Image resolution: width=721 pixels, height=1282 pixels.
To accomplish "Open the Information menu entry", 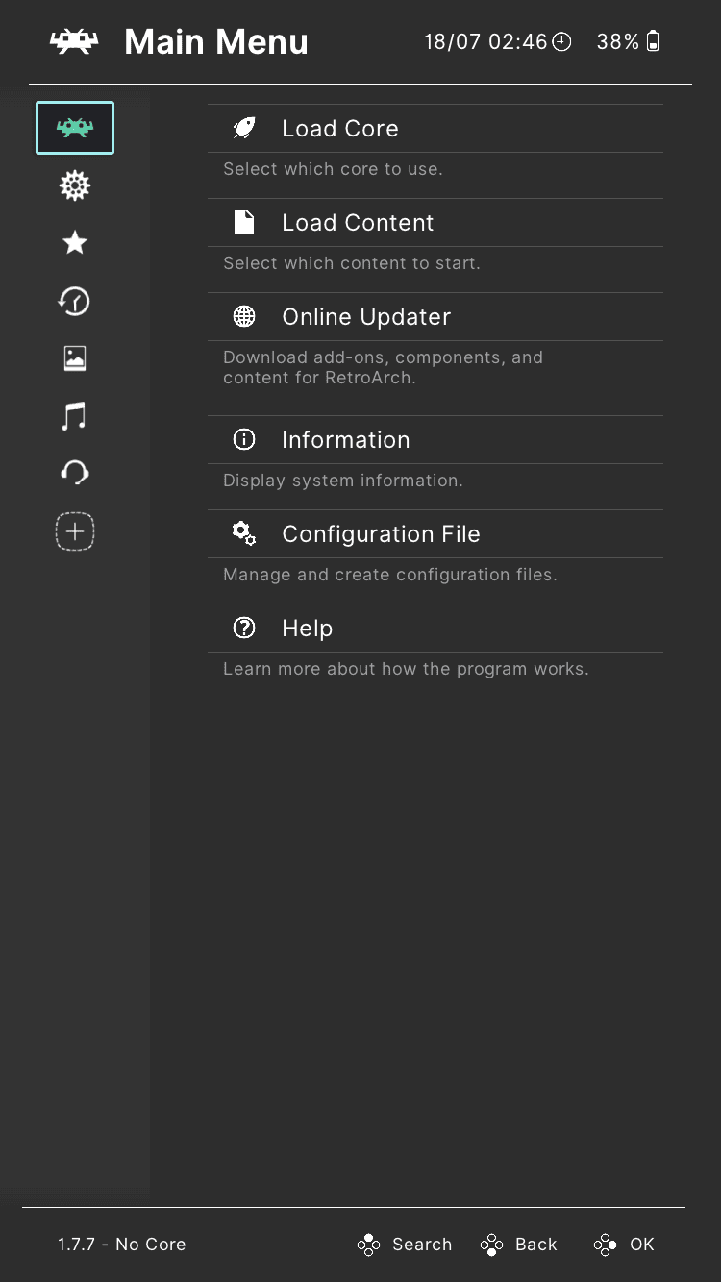I will pyautogui.click(x=345, y=440).
